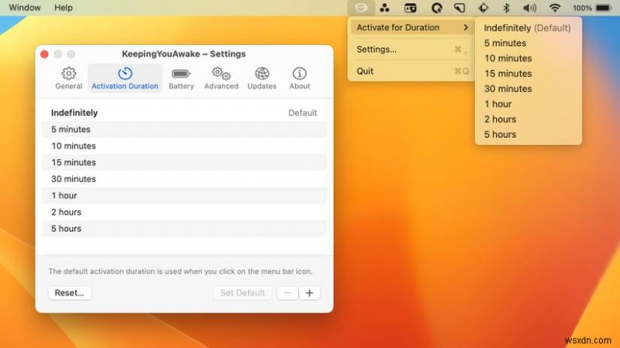Select 5 hours in the submenu
The width and height of the screenshot is (620, 348).
click(528, 134)
